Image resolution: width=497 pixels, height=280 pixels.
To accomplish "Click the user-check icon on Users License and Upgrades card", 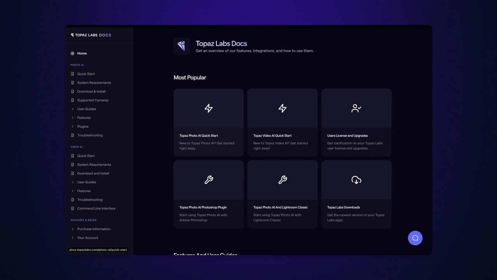I will point(356,108).
